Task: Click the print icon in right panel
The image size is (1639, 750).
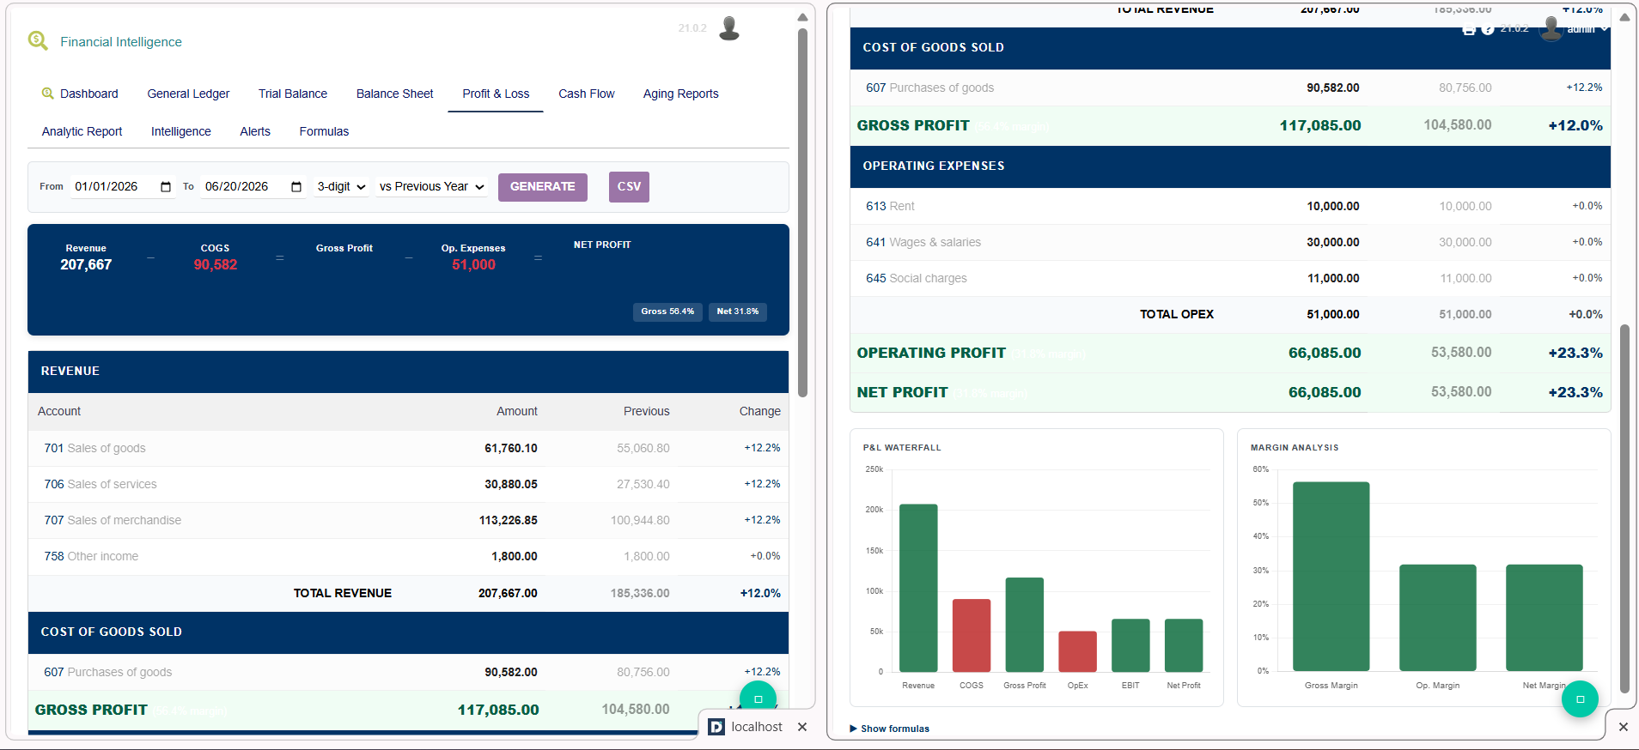Action: pyautogui.click(x=1469, y=29)
